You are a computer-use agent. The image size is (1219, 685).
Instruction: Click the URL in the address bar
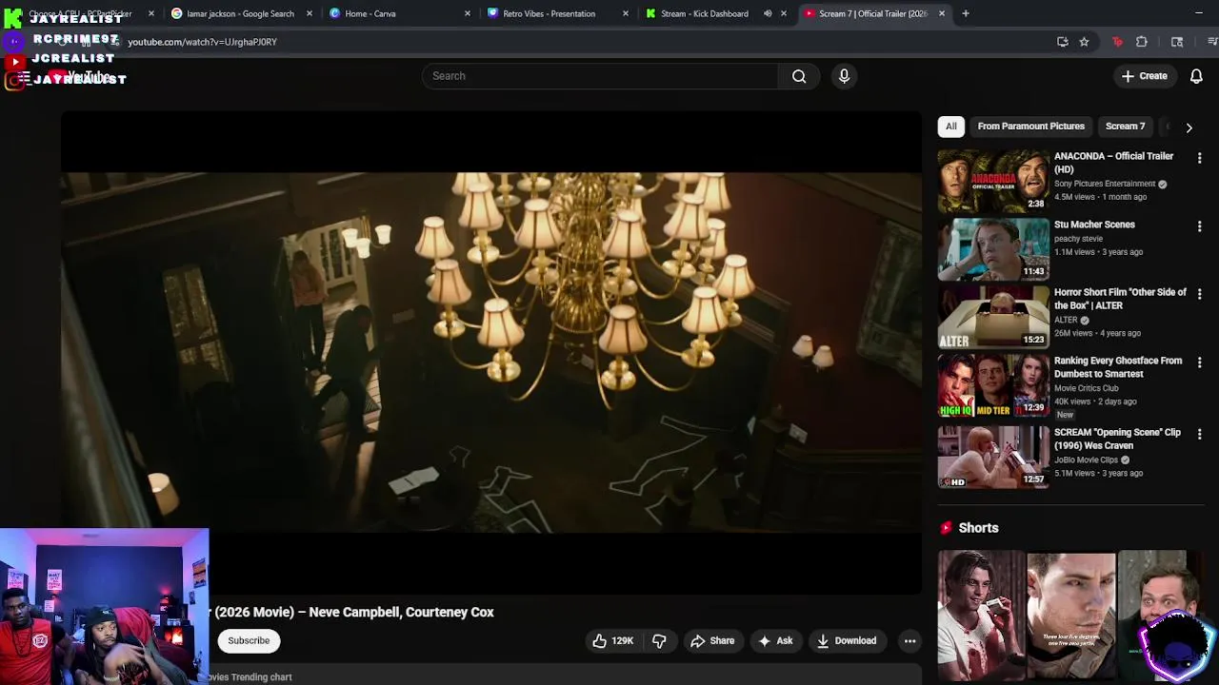pyautogui.click(x=202, y=42)
